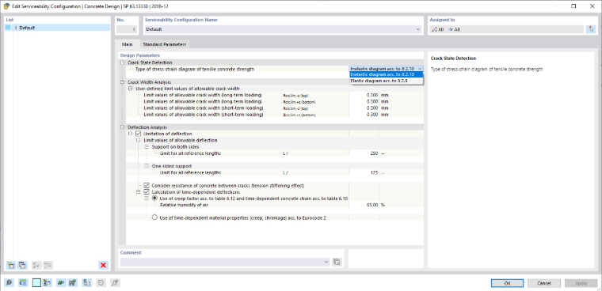Click the OK button

pyautogui.click(x=507, y=283)
